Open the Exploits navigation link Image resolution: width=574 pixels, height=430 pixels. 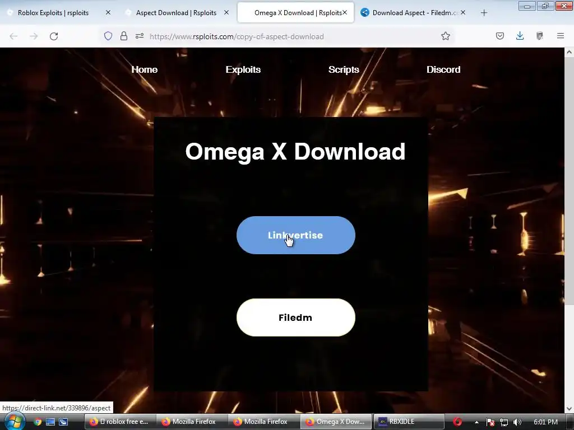click(243, 69)
